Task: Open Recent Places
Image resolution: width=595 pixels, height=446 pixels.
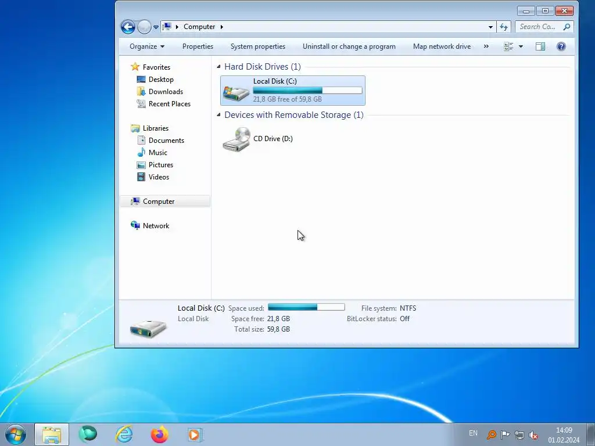Action: click(170, 103)
